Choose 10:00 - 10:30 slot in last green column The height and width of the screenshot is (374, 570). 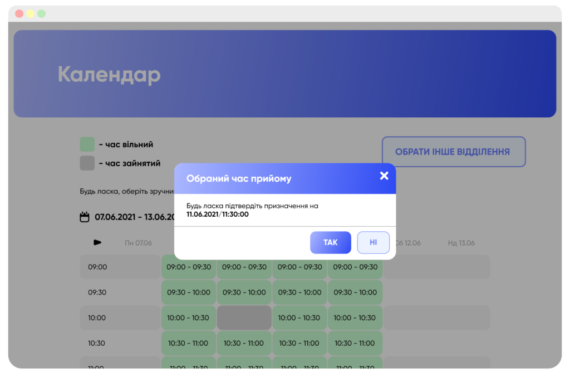[355, 318]
